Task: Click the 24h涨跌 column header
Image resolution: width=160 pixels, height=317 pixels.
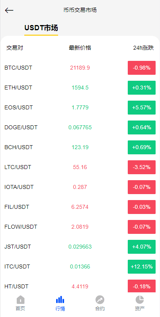Action: [x=143, y=48]
